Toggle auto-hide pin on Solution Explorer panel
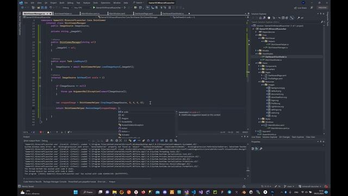 coord(320,14)
